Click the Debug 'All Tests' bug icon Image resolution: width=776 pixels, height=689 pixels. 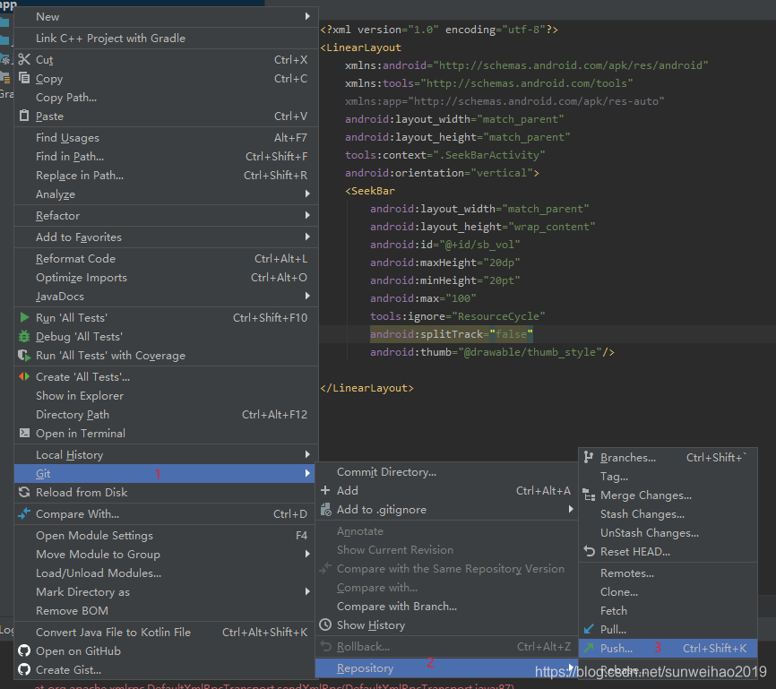[x=24, y=337]
